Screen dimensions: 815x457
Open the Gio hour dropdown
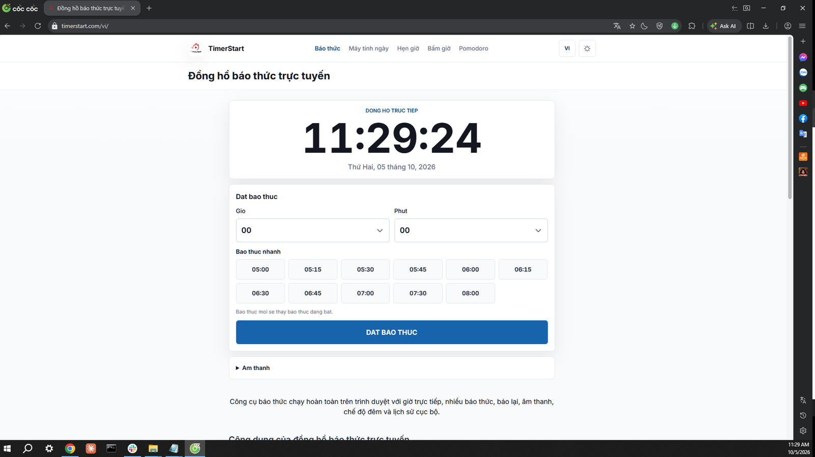[x=313, y=231]
